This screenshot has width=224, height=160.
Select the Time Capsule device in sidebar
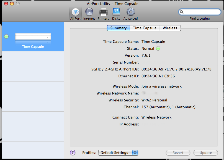click(33, 37)
